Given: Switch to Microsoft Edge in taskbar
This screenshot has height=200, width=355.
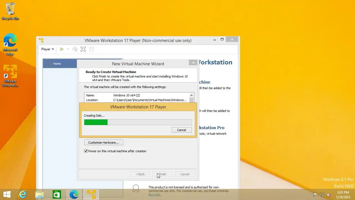Looking at the screenshot, I should pyautogui.click(x=74, y=194).
